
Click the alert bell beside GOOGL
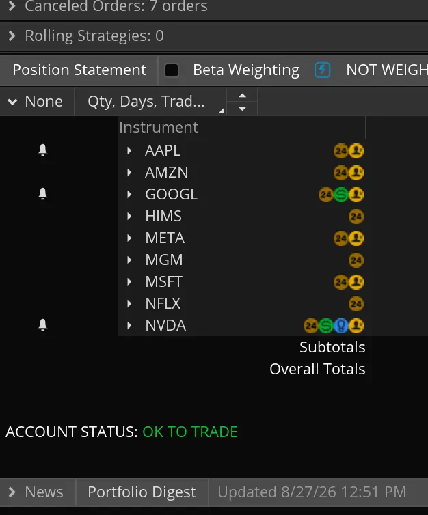43,194
